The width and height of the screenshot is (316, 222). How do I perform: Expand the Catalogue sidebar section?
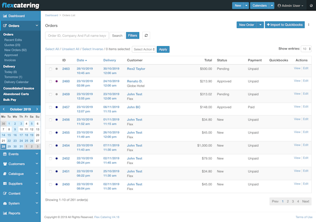20,174
